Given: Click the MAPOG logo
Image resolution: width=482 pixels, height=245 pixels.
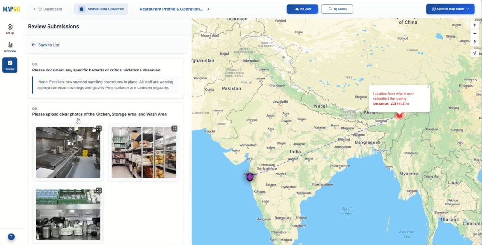Looking at the screenshot, I should 11,9.
